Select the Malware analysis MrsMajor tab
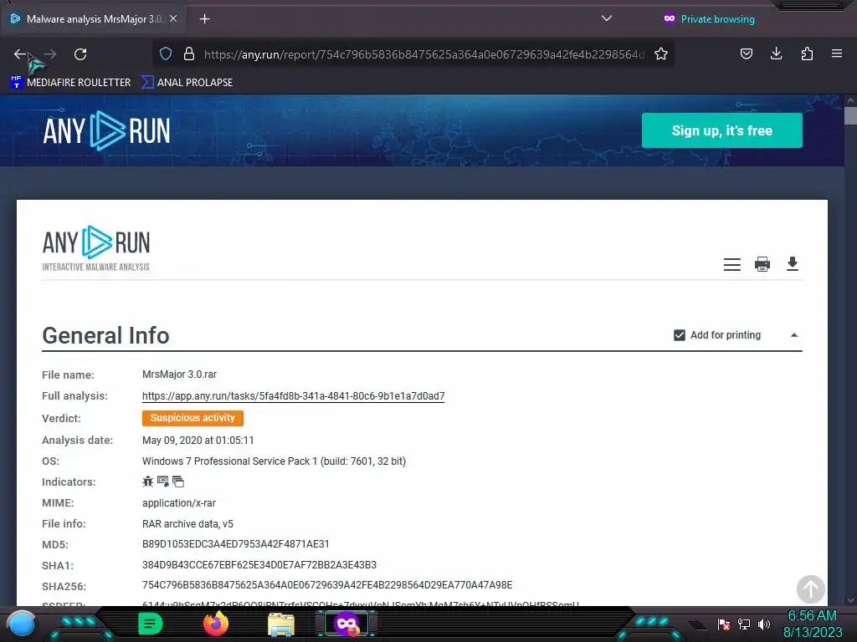Viewport: 857px width, 642px height. coord(94,19)
